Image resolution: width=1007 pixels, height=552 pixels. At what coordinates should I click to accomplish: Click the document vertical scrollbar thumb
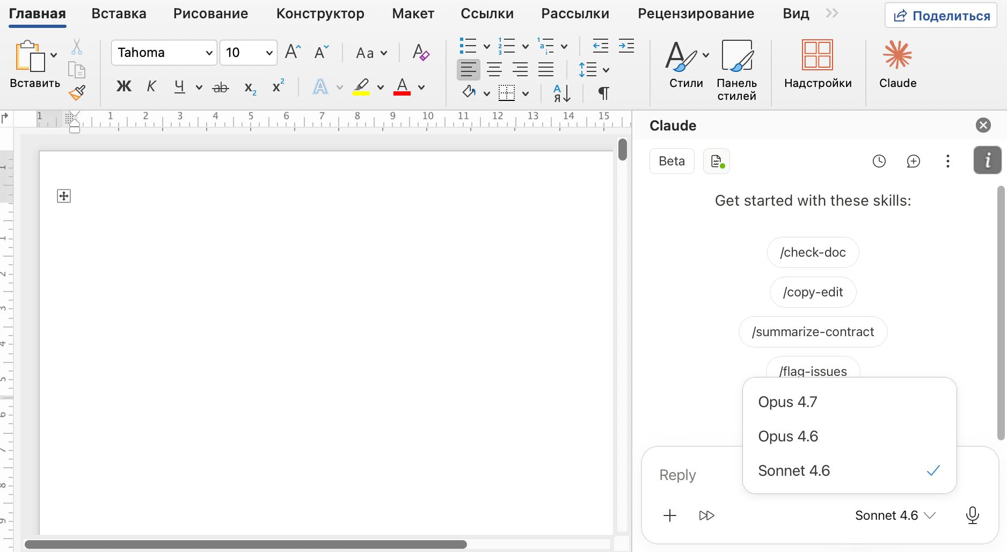pyautogui.click(x=622, y=149)
